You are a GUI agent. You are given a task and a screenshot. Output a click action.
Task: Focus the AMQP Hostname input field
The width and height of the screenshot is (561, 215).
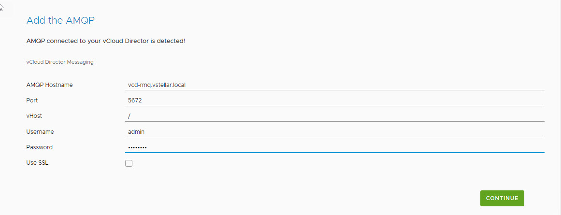coord(334,85)
